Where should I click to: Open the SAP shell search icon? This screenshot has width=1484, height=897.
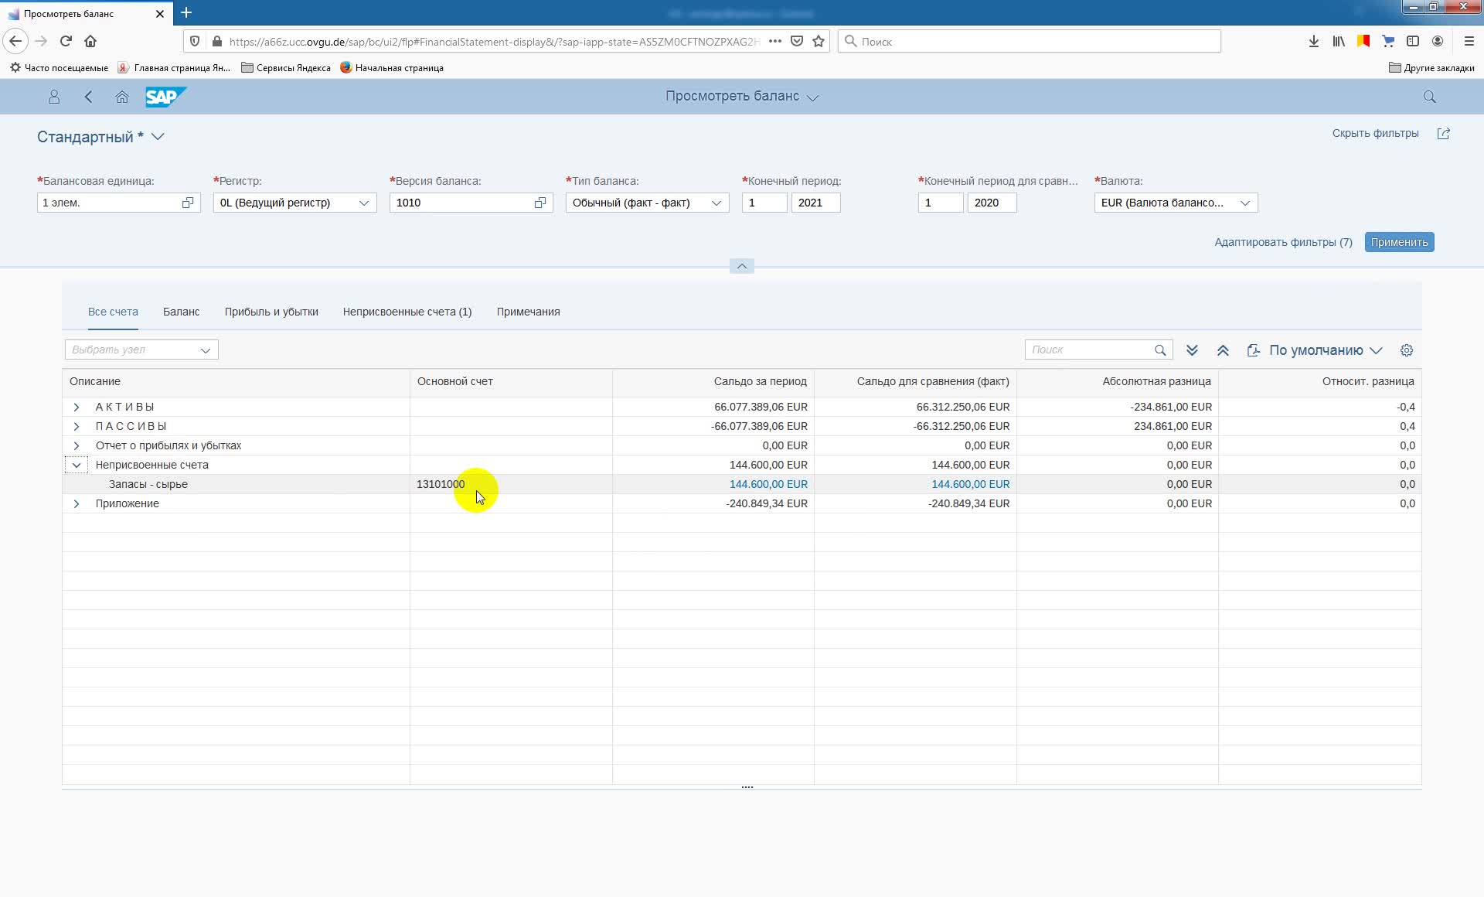click(1429, 97)
